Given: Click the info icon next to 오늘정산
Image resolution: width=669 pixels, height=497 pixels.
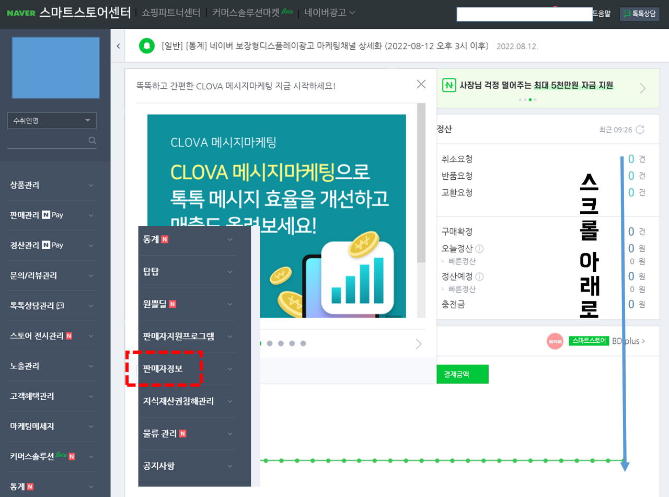Looking at the screenshot, I should click(480, 248).
